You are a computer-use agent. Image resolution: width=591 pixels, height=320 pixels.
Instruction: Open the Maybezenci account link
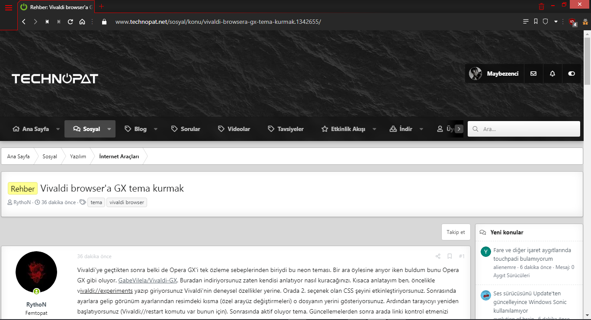[x=502, y=74]
